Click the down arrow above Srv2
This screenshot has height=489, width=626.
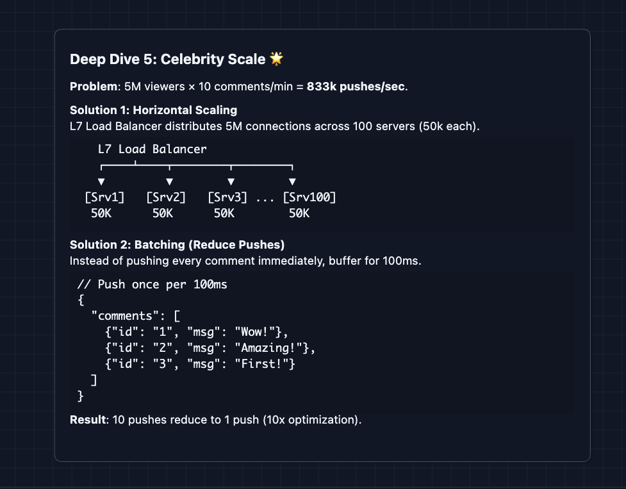point(169,181)
